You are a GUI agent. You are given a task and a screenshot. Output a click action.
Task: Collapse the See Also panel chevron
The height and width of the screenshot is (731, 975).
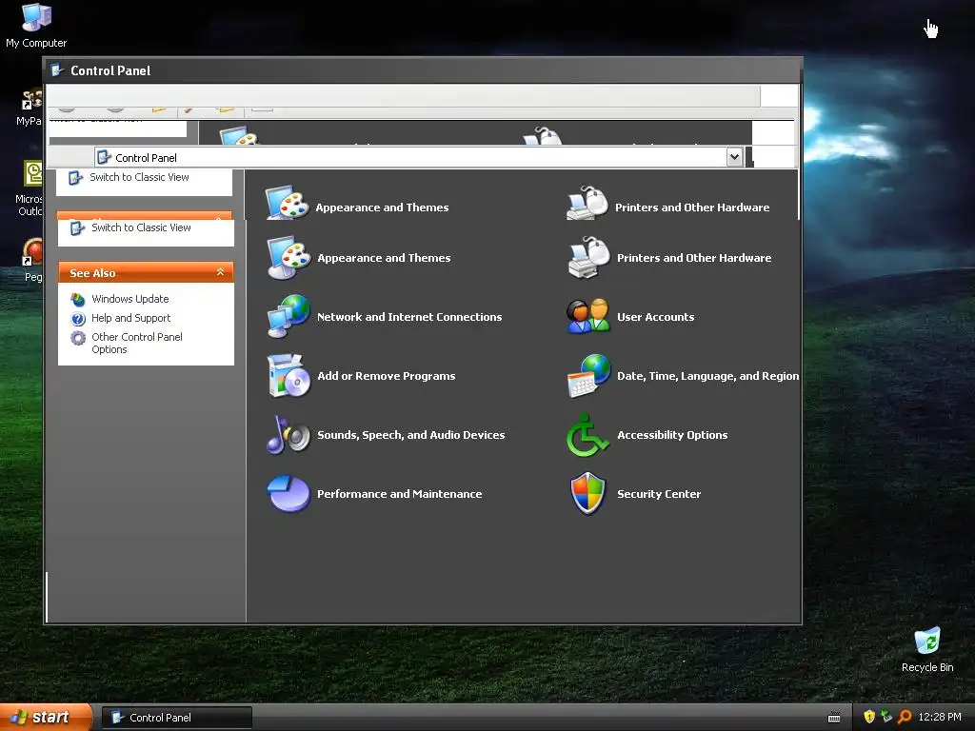pyautogui.click(x=220, y=272)
